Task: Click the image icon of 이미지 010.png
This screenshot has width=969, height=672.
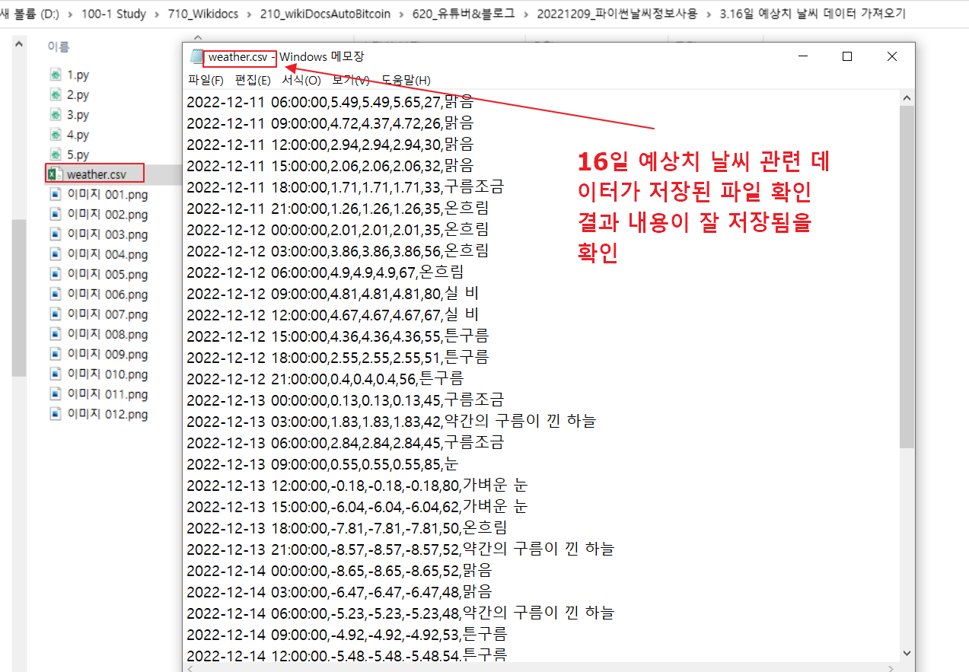Action: coord(56,374)
